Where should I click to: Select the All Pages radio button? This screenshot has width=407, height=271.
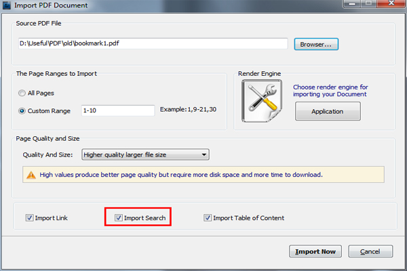pos(22,93)
